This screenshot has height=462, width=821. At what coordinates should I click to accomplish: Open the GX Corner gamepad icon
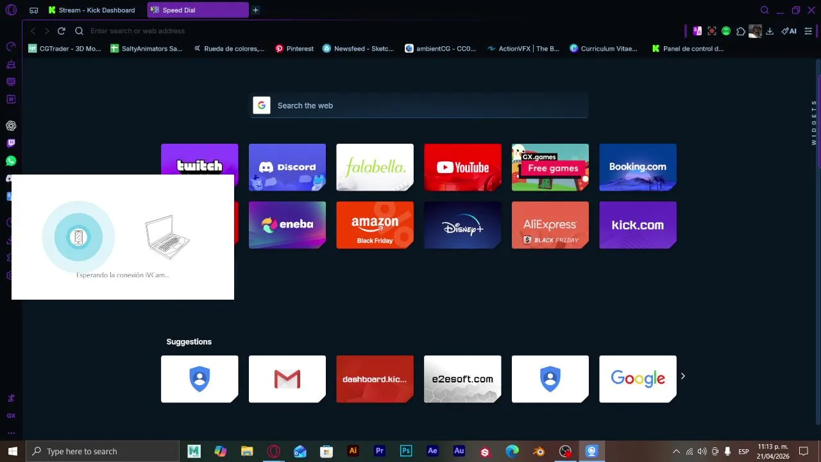pos(34,10)
